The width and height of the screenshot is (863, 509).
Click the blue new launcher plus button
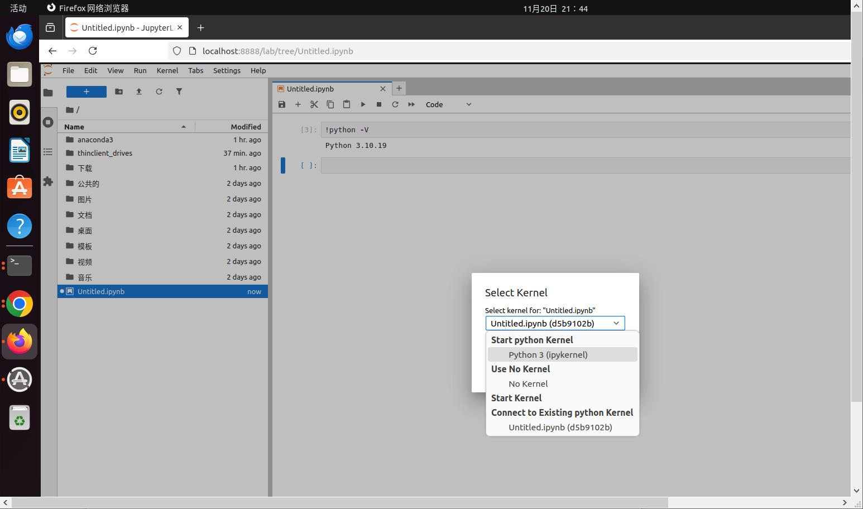[87, 92]
